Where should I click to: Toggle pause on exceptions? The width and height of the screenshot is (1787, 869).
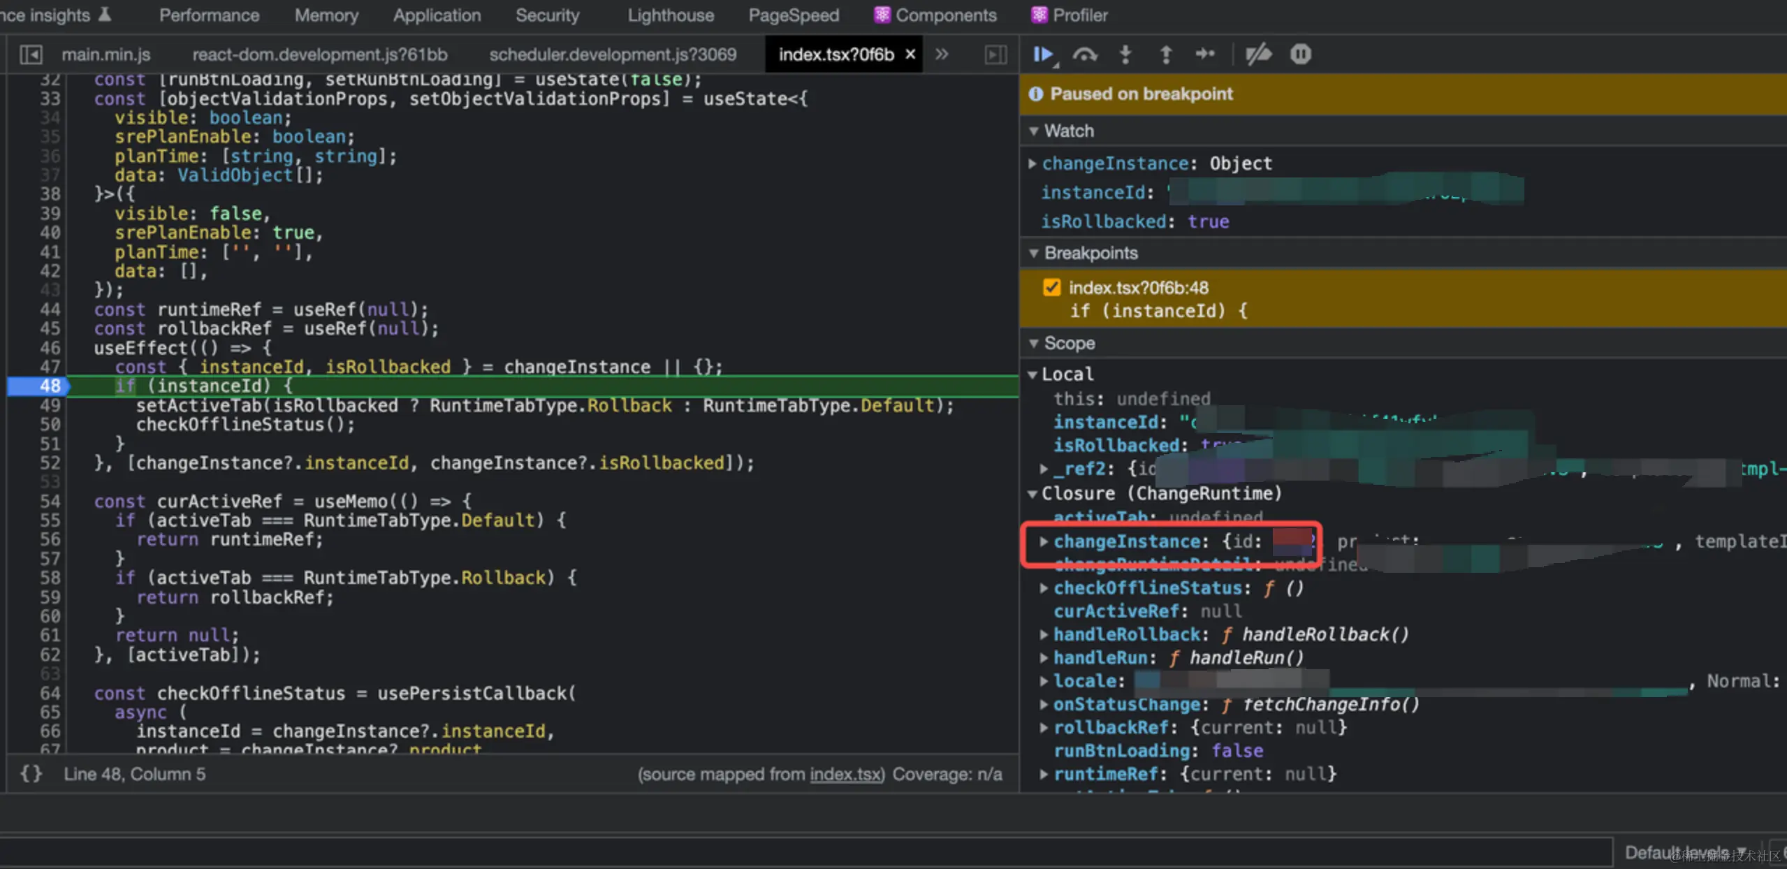[x=1301, y=54]
